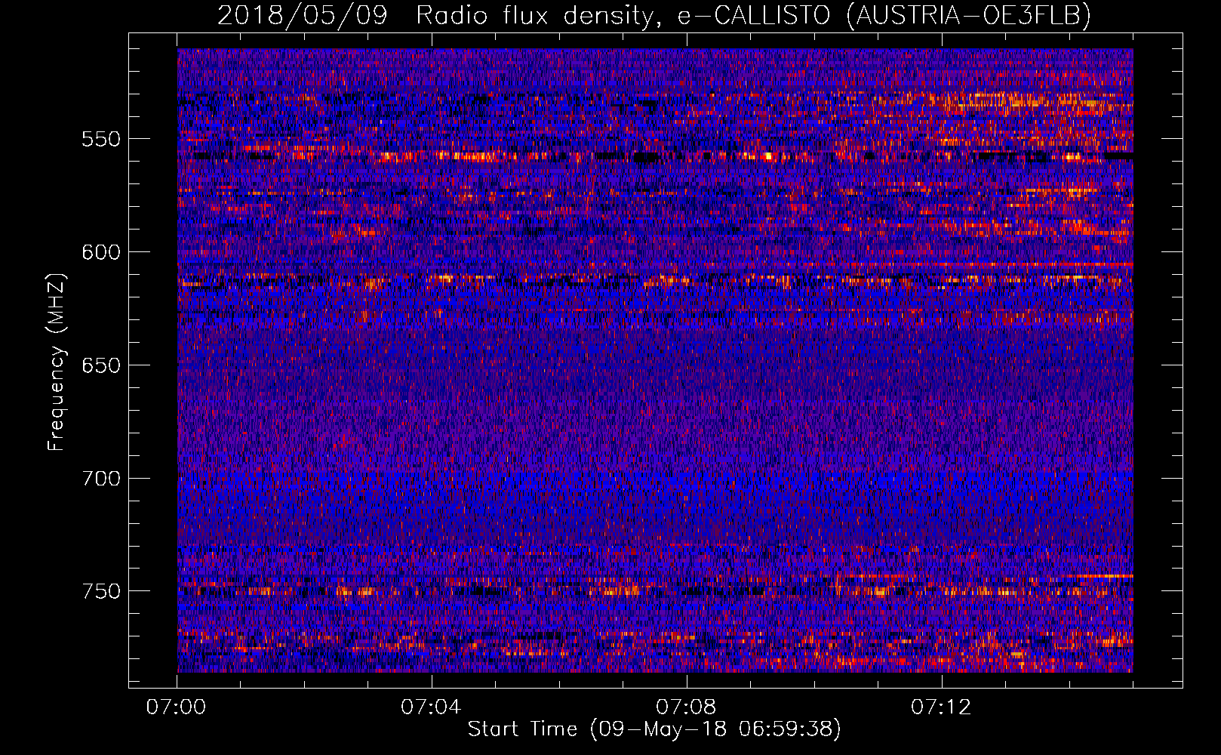This screenshot has width=1221, height=755.
Task: Click the 07:00 time tick label
Action: (176, 707)
